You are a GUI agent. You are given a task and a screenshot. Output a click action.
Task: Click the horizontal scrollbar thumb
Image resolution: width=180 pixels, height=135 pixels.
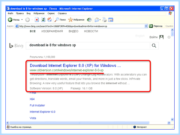79,123
